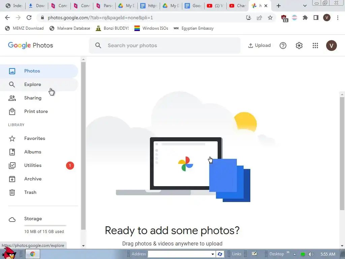Click the Search your photos field
Image resolution: width=345 pixels, height=259 pixels.
coord(164,46)
